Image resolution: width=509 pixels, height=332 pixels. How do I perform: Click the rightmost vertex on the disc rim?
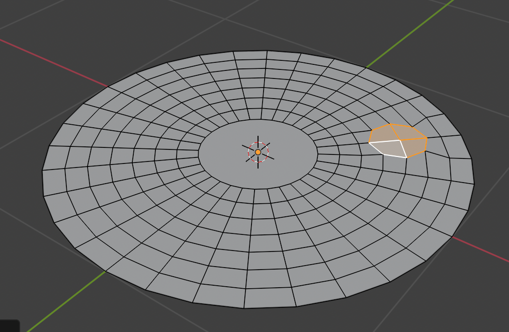point(474,183)
